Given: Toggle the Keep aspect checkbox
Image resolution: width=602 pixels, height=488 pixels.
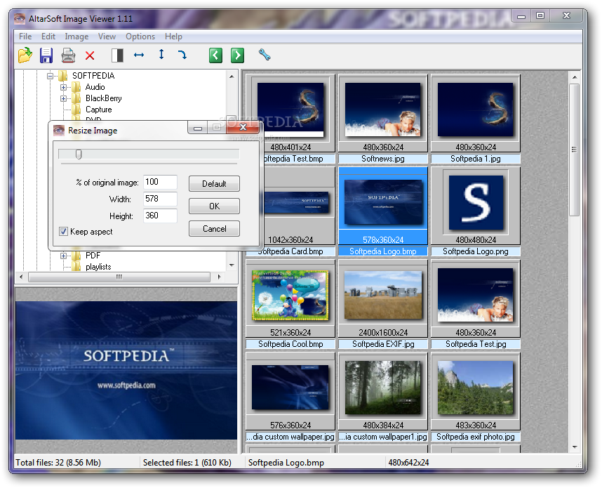Looking at the screenshot, I should click(x=63, y=231).
